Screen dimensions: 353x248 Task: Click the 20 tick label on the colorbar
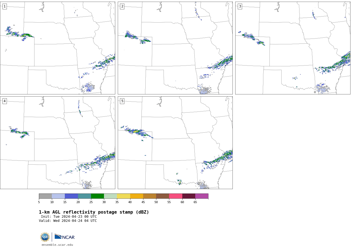pos(78,202)
